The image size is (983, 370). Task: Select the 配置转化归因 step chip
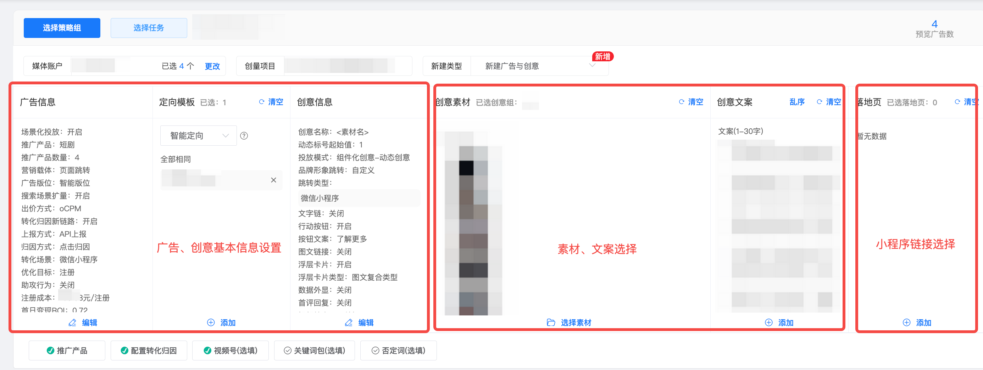[149, 351]
